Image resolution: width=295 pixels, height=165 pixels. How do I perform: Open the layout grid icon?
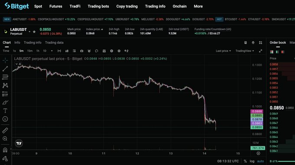coord(261,42)
